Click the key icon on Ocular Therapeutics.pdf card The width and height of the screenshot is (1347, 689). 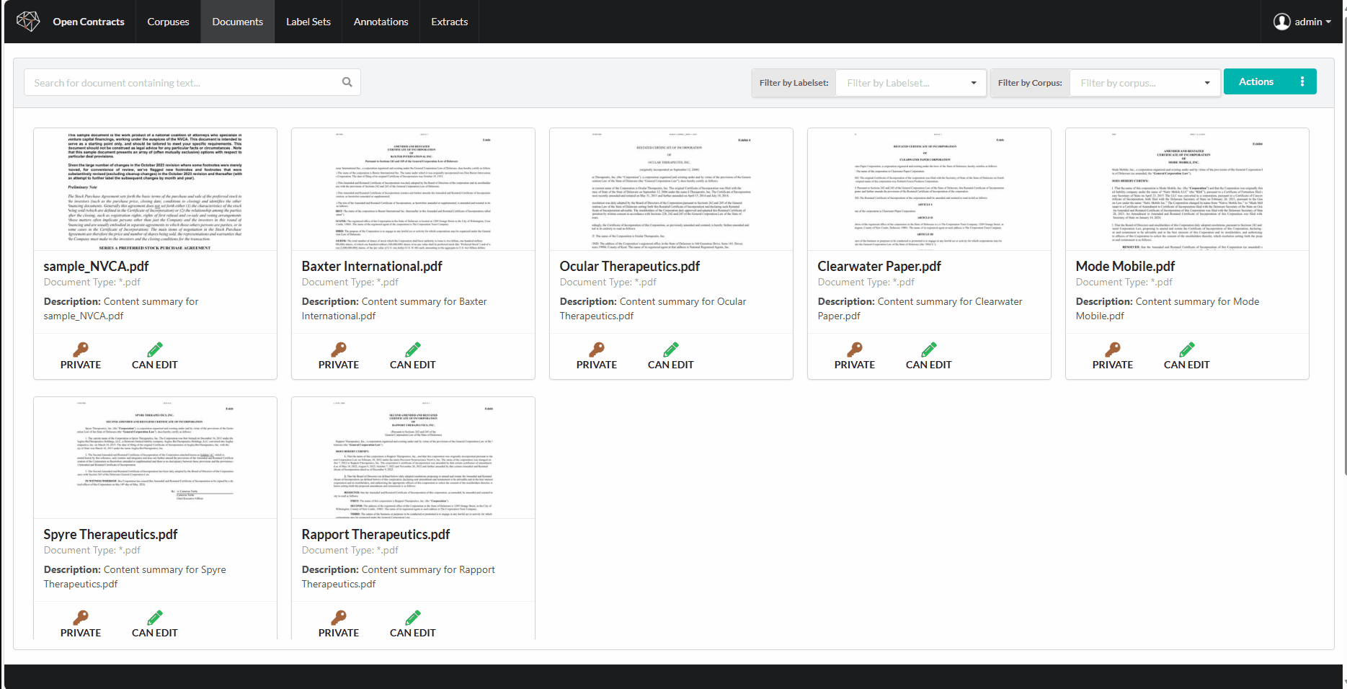tap(597, 350)
